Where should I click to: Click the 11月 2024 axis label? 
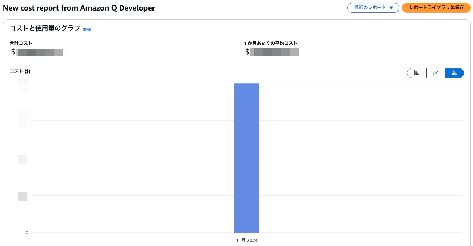pyautogui.click(x=247, y=240)
